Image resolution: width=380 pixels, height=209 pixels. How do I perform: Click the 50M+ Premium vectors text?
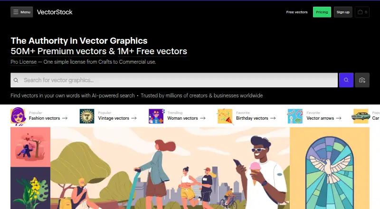click(x=58, y=51)
